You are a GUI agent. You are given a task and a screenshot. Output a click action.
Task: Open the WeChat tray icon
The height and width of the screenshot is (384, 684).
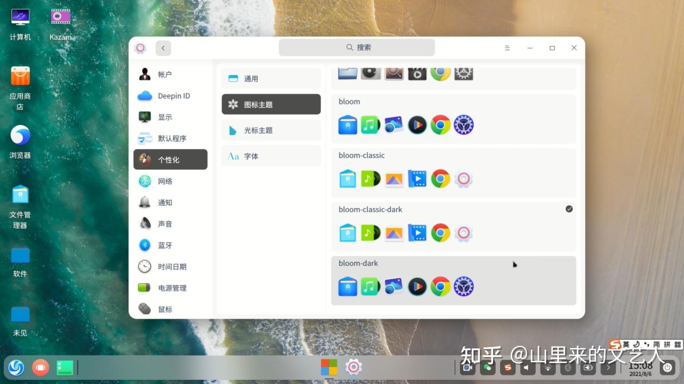point(488,367)
